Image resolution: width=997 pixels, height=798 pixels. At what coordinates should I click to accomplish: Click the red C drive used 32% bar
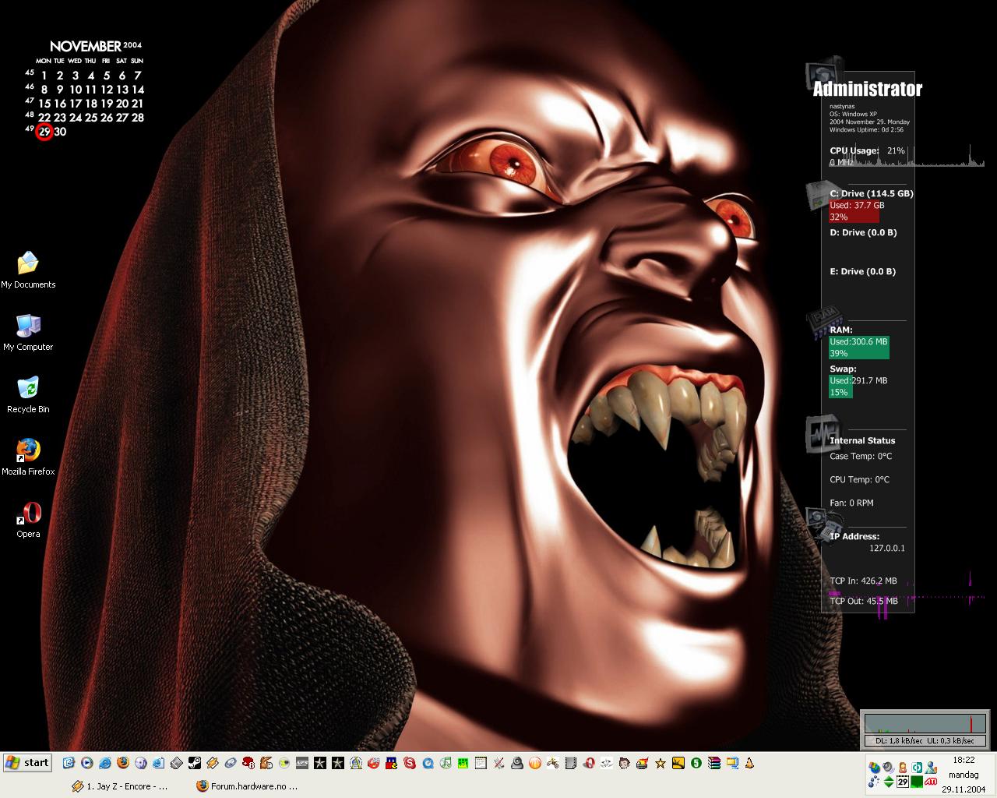pos(854,211)
